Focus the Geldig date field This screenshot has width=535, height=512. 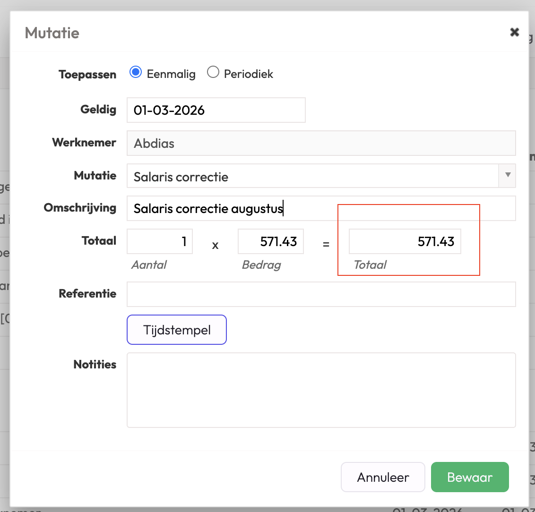216,110
